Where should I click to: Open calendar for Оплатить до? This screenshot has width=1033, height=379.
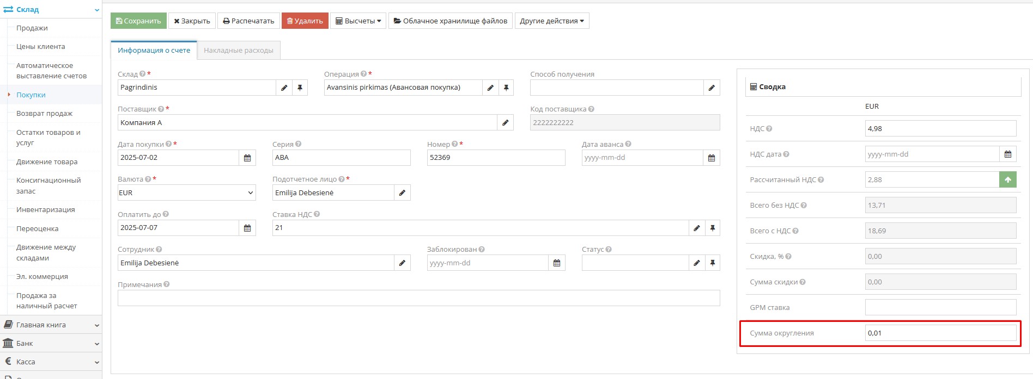coord(247,228)
